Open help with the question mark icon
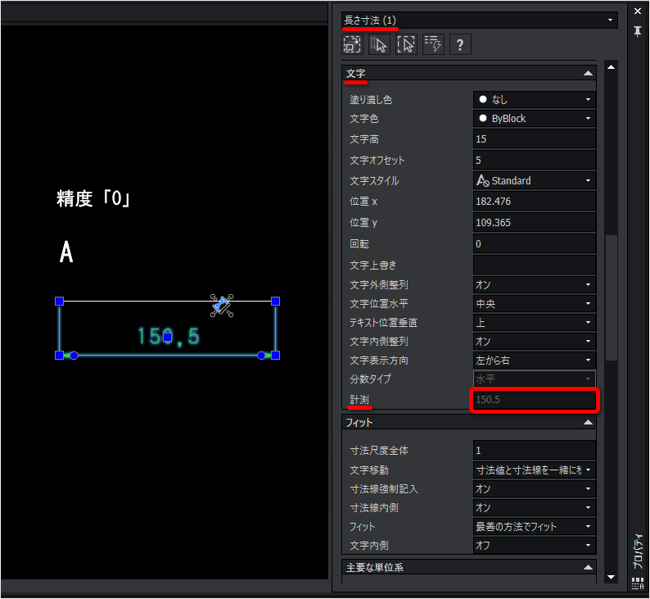 pos(460,44)
